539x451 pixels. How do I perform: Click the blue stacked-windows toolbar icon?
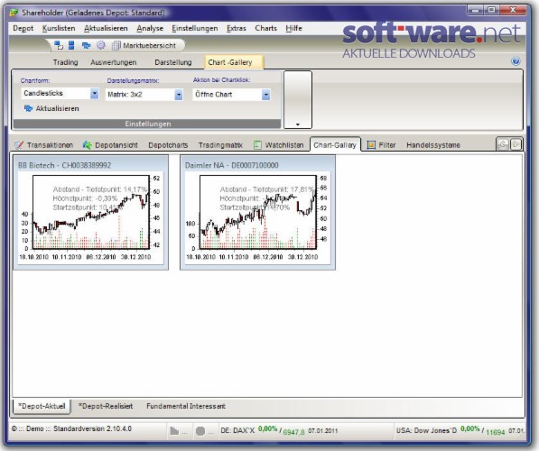pyautogui.click(x=71, y=45)
